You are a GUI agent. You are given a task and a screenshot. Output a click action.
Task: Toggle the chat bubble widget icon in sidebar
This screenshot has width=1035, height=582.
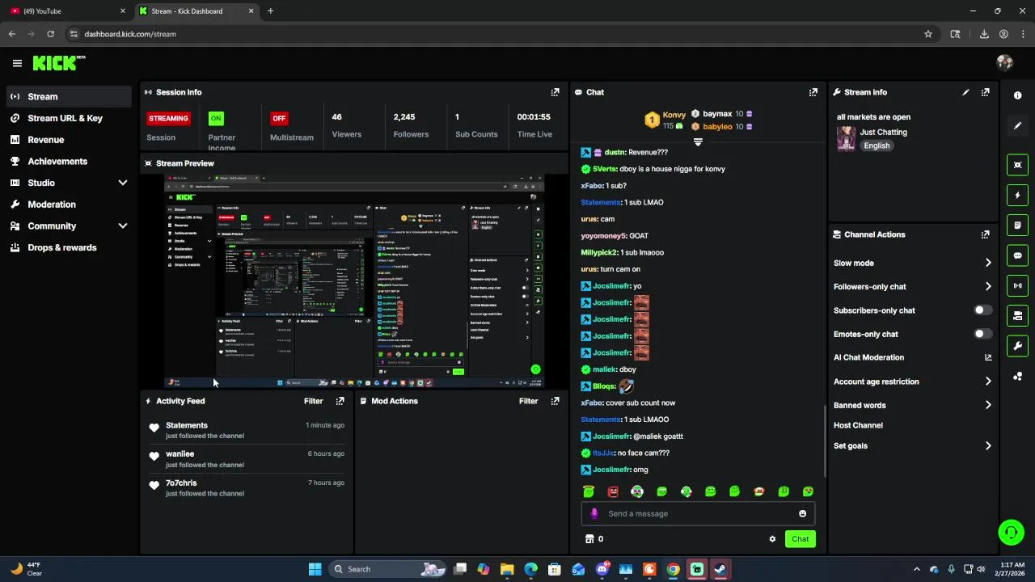1017,255
